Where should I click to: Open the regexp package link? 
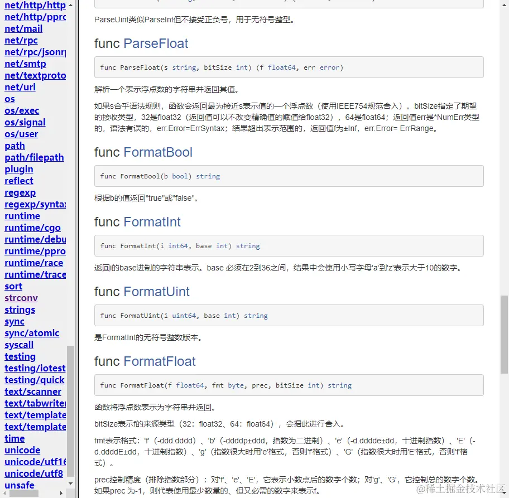coord(20,193)
